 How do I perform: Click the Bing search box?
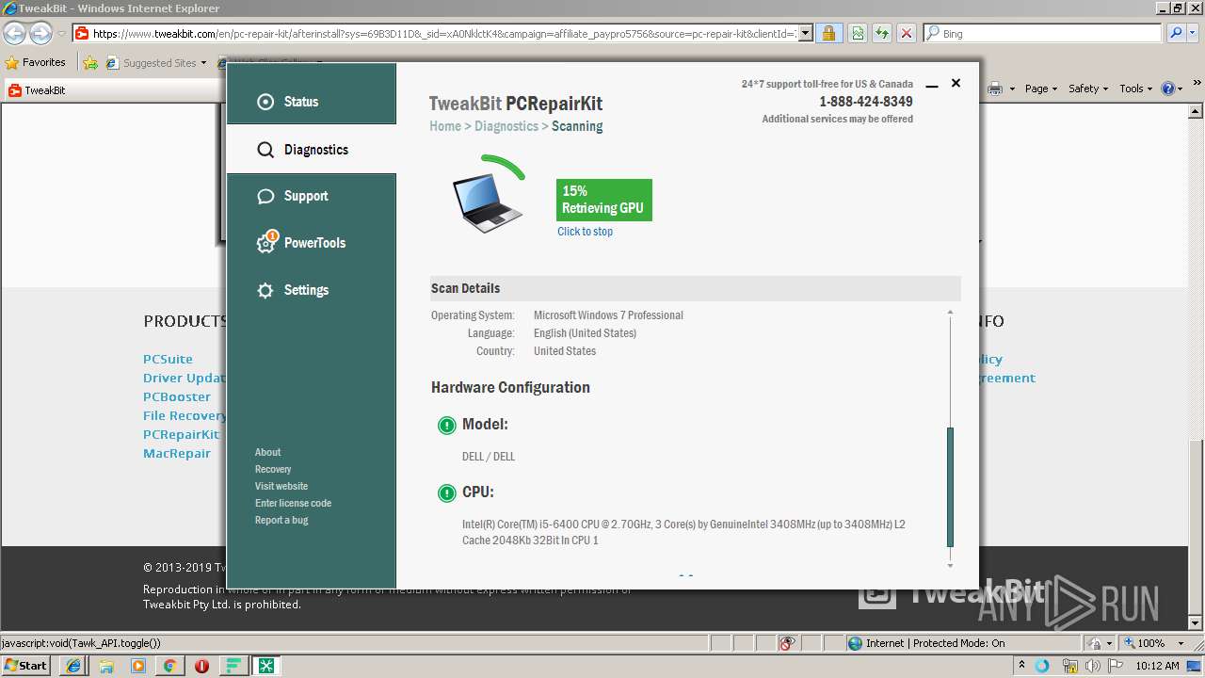1041,33
